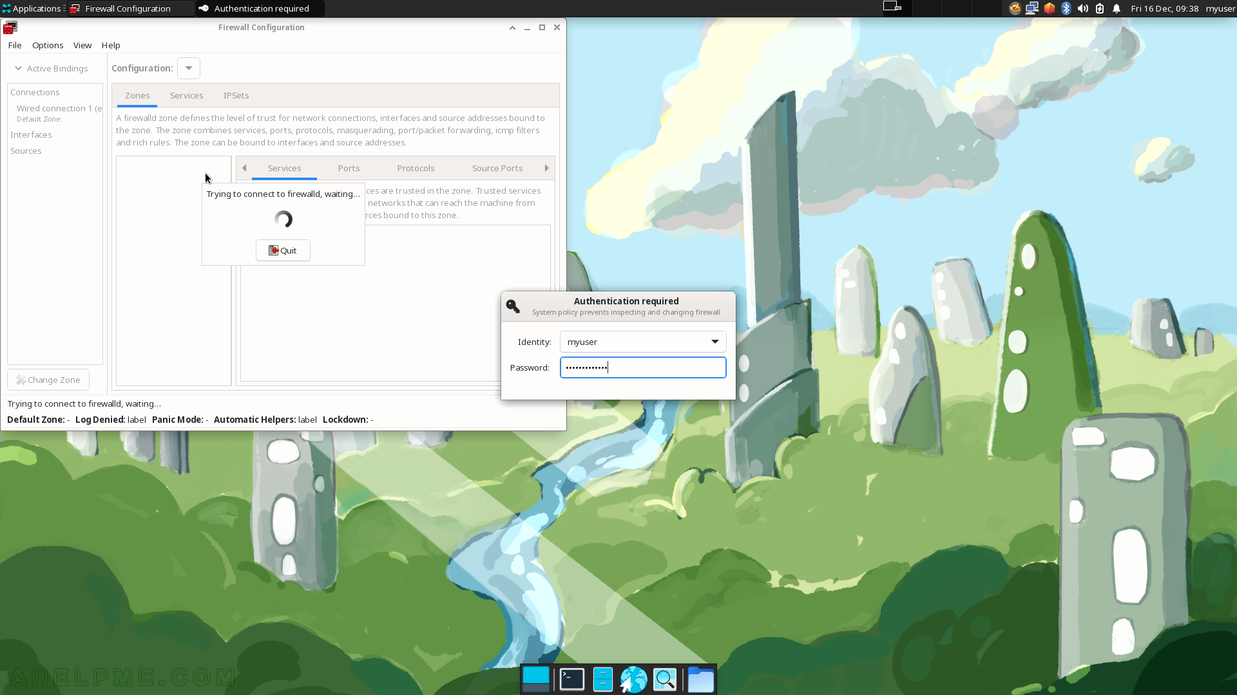
Task: Click the Automatic Helpers status label
Action: point(265,420)
